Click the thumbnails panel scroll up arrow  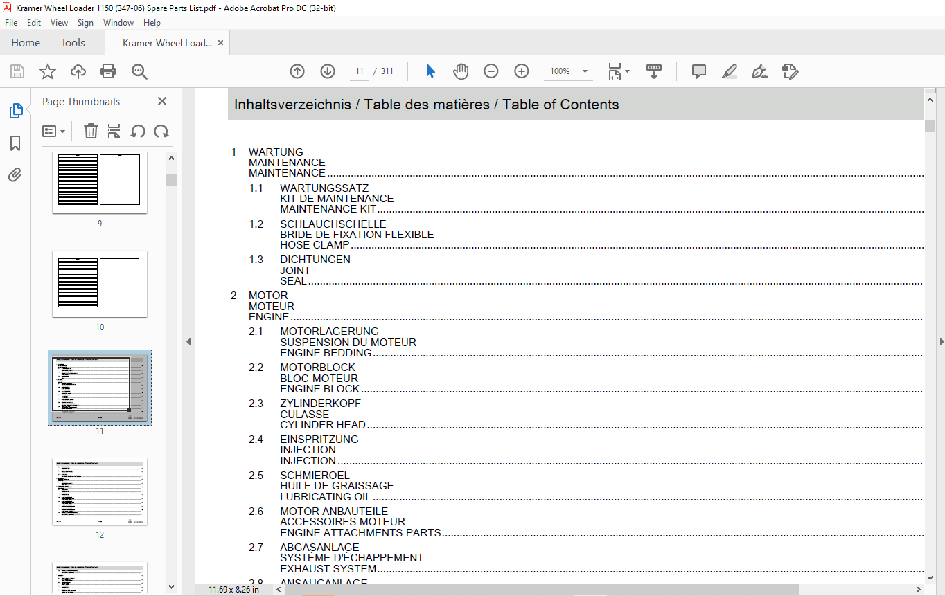(172, 158)
